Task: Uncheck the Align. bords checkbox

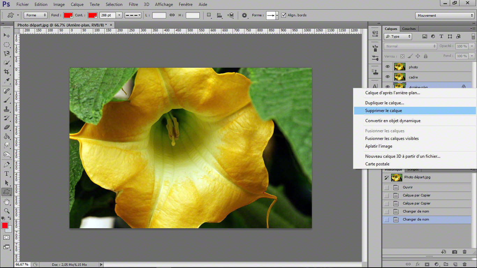Action: pyautogui.click(x=284, y=15)
